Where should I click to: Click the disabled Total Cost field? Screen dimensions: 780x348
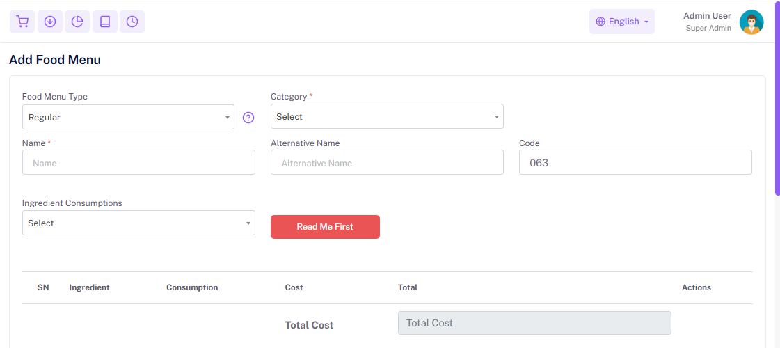534,323
